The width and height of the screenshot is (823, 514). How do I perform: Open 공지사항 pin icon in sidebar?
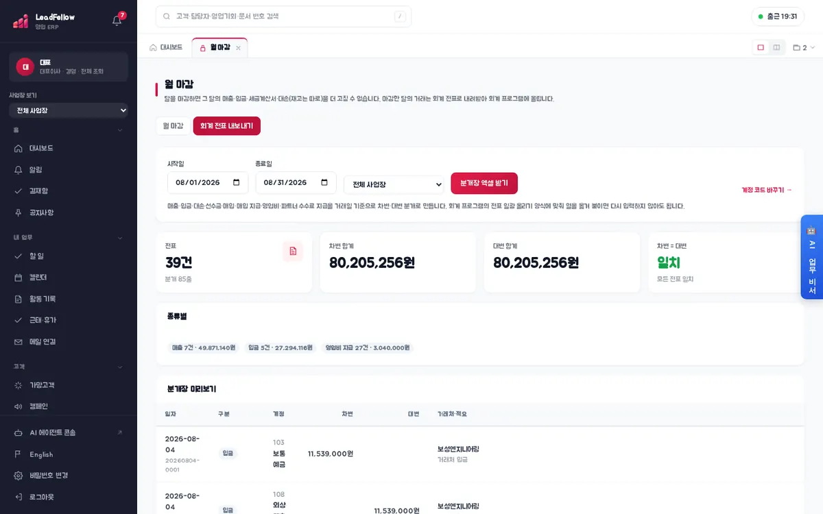pyautogui.click(x=19, y=212)
